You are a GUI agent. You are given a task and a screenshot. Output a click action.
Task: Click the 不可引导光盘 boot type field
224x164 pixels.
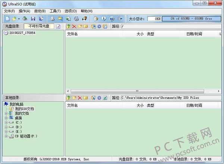coord(39,26)
